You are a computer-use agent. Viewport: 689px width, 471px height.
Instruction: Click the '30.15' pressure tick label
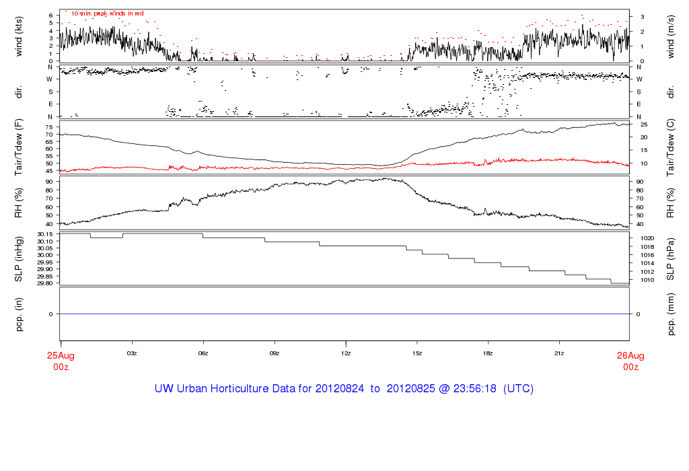click(45, 234)
